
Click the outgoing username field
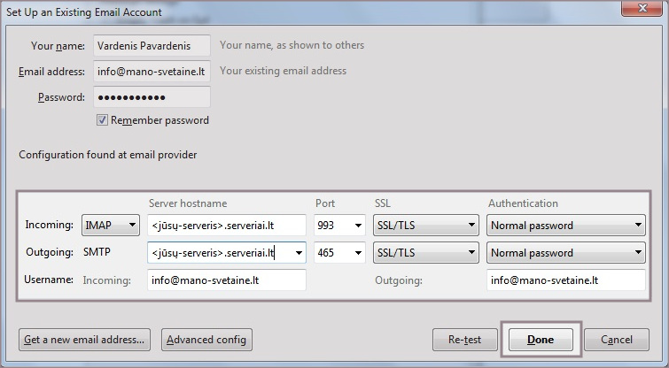565,281
